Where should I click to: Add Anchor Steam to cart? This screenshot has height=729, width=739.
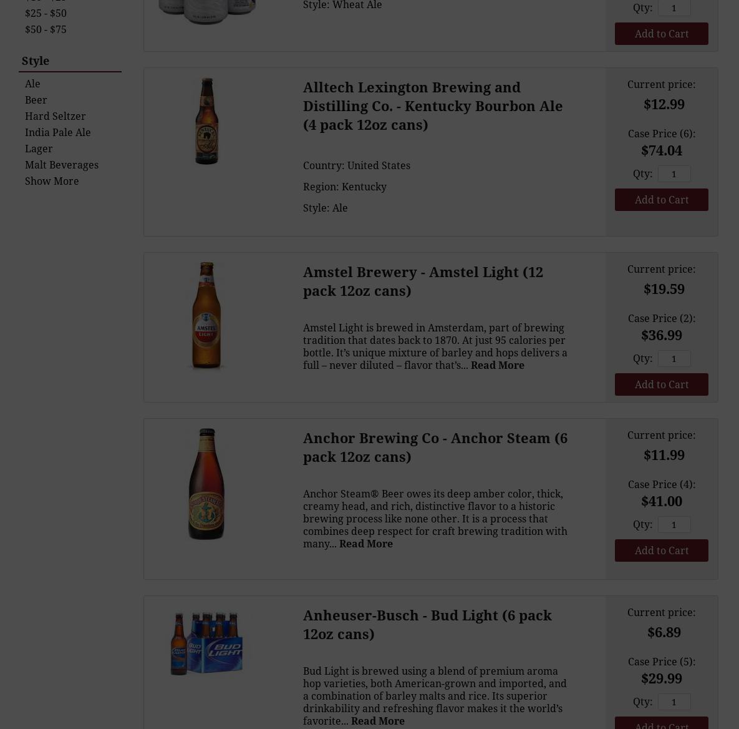tap(661, 550)
